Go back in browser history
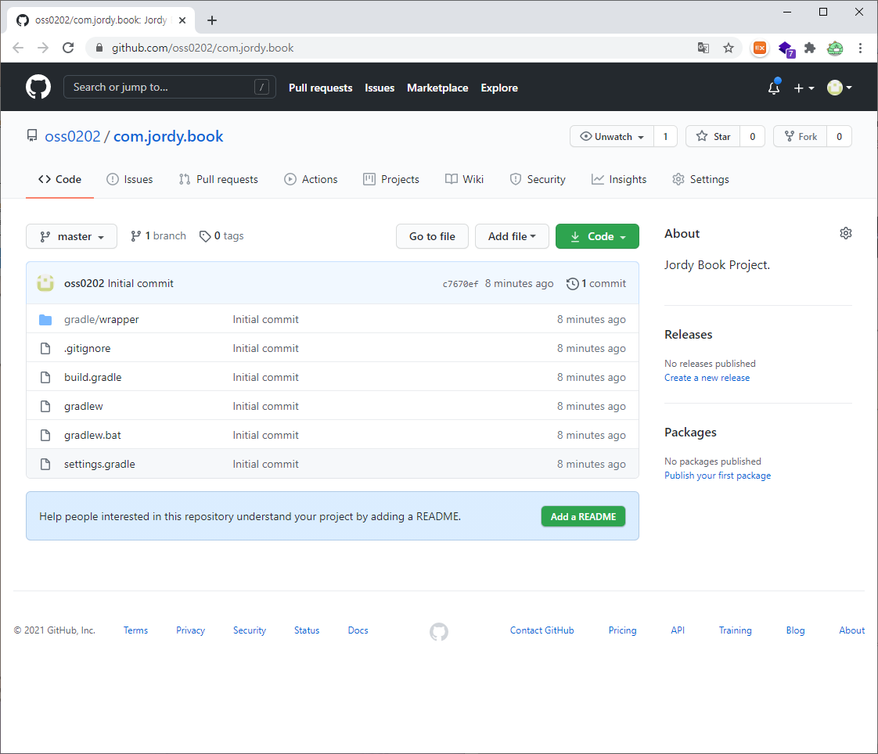The image size is (878, 754). pos(18,48)
